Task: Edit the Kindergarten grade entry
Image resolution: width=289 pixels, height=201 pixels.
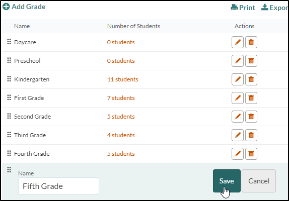Action: tap(238, 79)
